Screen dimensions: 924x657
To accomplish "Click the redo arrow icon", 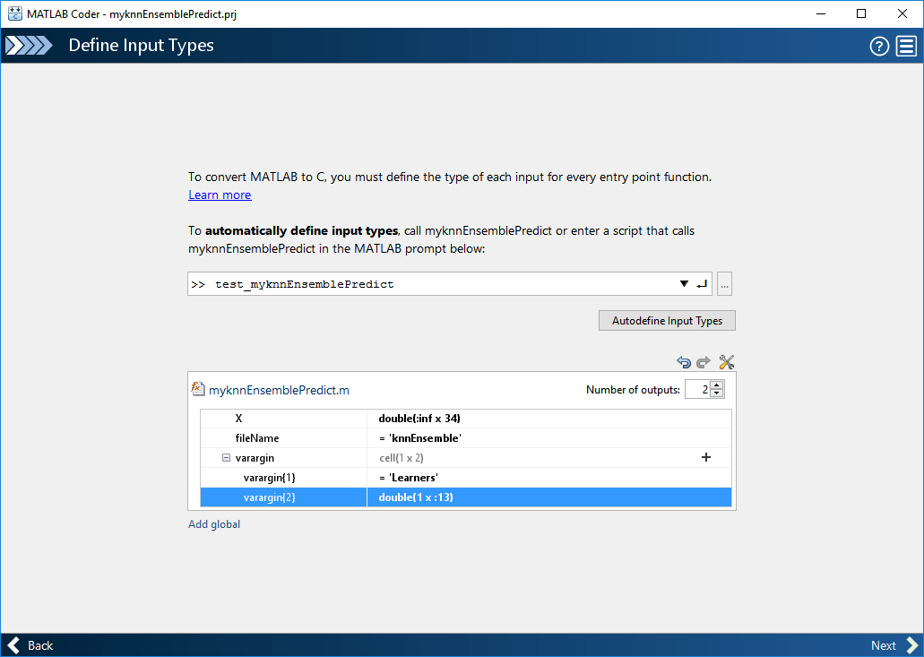I will point(704,362).
